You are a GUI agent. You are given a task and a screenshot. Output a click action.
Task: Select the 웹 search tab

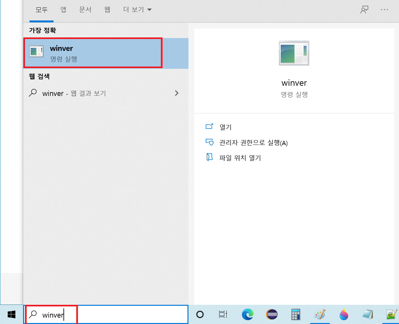[x=107, y=10]
